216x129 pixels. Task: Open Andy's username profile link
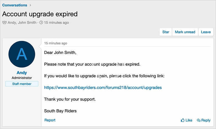22,73
